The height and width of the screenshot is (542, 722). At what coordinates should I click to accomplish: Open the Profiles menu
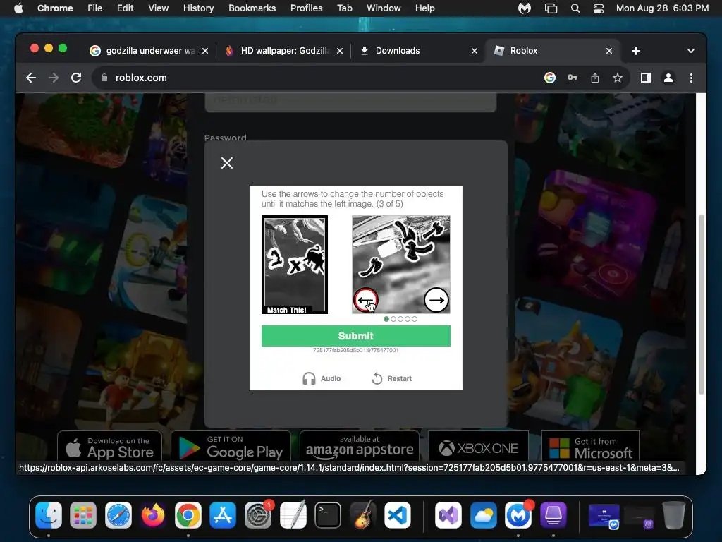point(306,8)
